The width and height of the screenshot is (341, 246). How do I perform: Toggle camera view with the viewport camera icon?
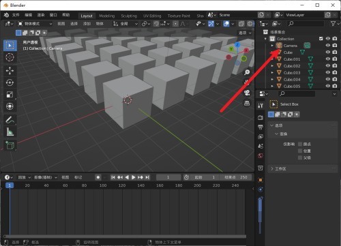point(247,93)
